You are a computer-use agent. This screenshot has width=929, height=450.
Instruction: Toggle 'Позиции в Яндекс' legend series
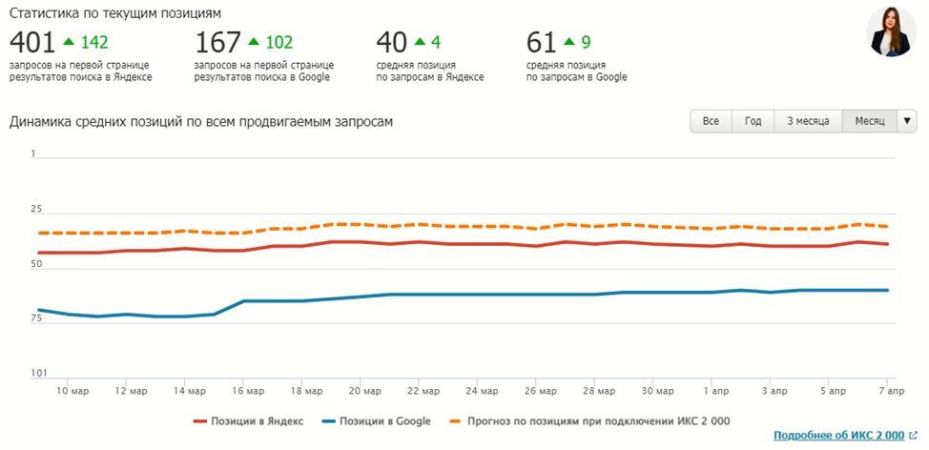(x=257, y=420)
